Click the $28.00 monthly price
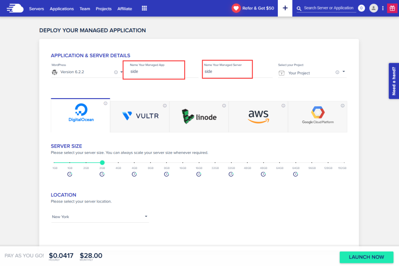Screen dimensions: 399x266 (x=91, y=255)
